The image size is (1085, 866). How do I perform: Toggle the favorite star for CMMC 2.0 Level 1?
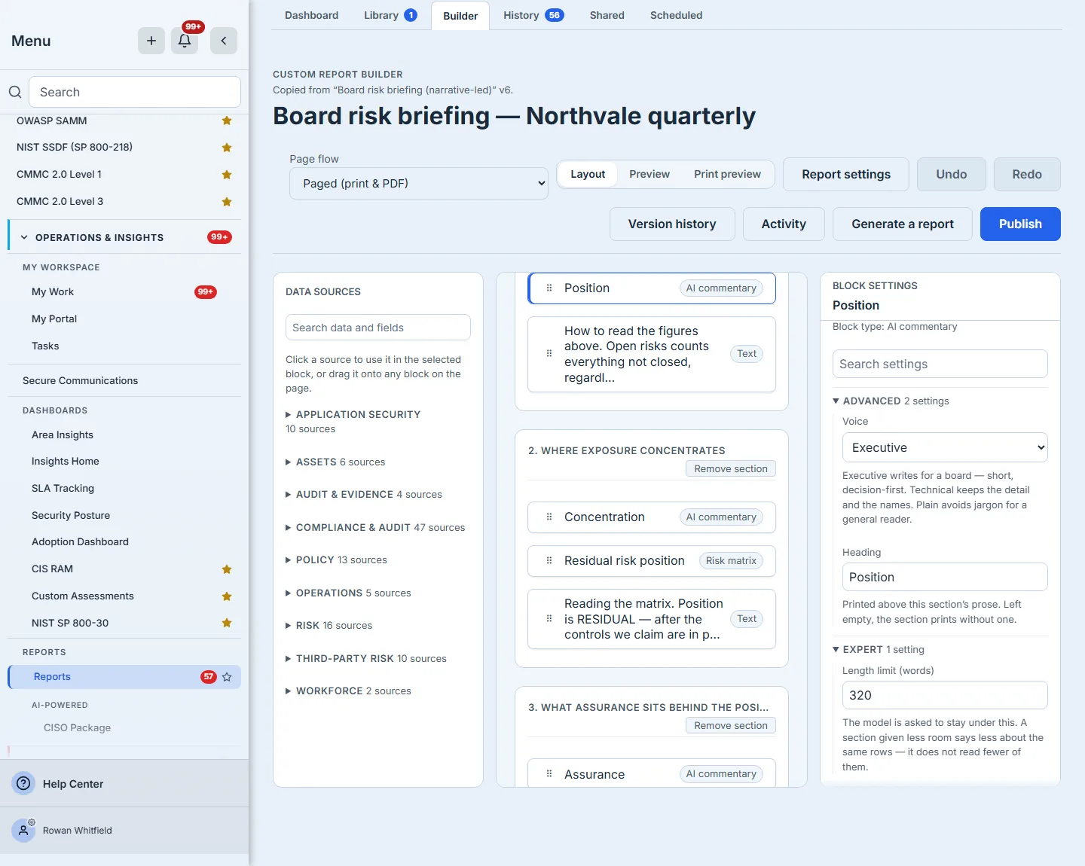[227, 175]
